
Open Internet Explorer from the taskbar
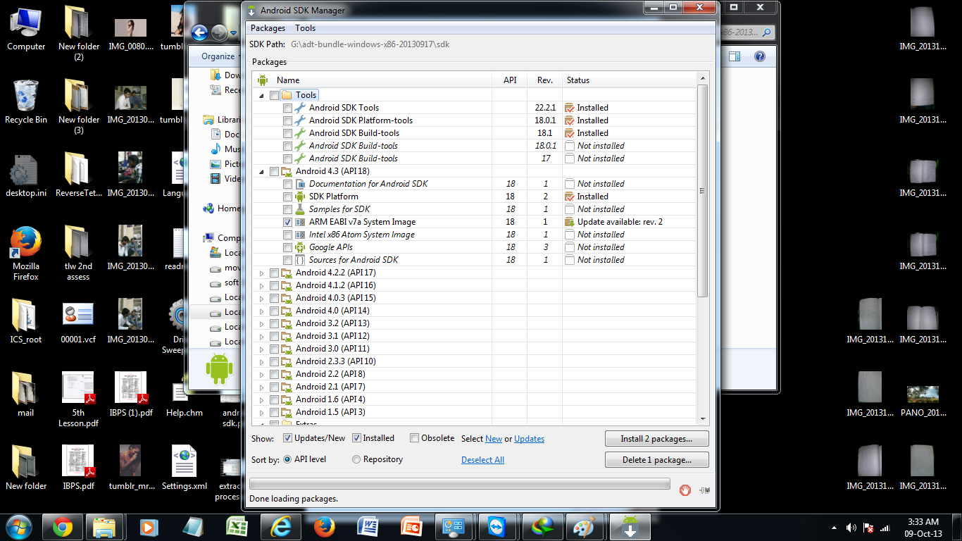[x=280, y=527]
